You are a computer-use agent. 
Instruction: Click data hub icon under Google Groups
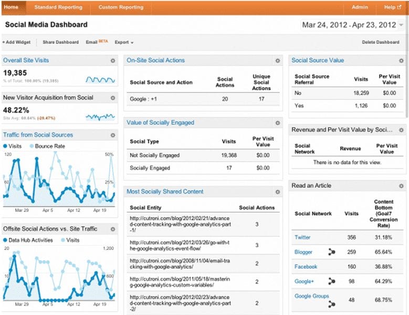[x=331, y=304]
